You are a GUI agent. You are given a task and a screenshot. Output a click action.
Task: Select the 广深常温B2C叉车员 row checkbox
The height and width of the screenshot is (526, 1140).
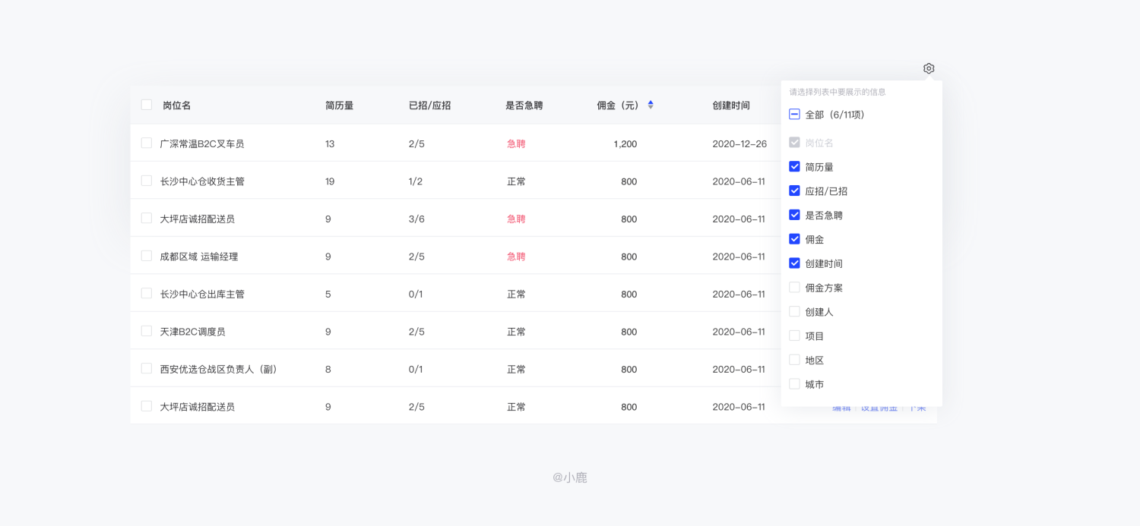point(147,143)
